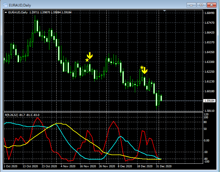This screenshot has width=220, height=172.
Task: Click the red indicator line peak near 13 Oct
Action: (37, 118)
